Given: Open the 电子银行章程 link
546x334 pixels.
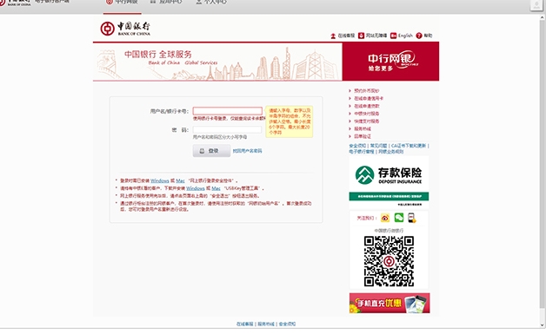Looking at the screenshot, I should tap(362, 152).
